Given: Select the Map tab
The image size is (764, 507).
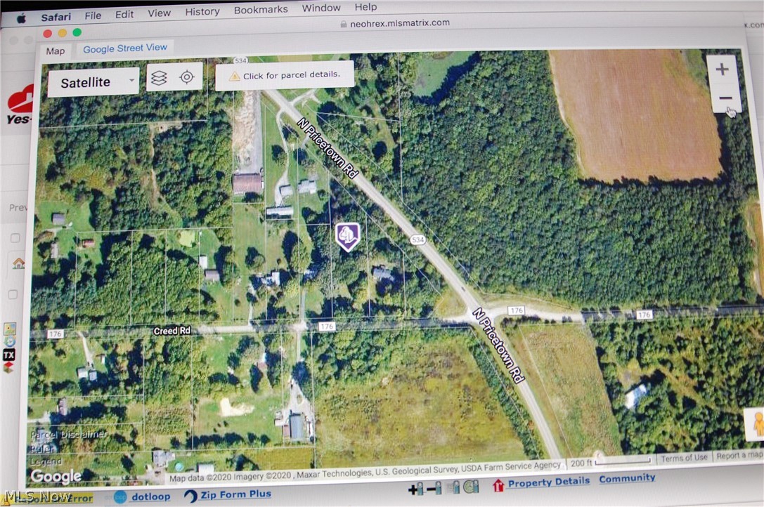Looking at the screenshot, I should point(55,51).
